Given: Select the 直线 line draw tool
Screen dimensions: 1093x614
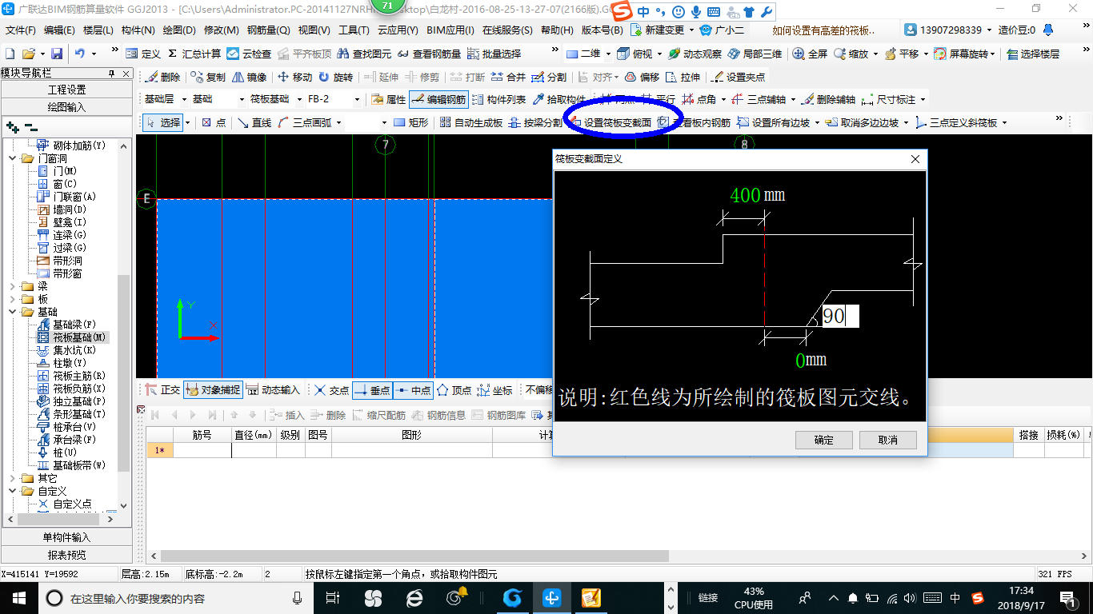Looking at the screenshot, I should [254, 123].
